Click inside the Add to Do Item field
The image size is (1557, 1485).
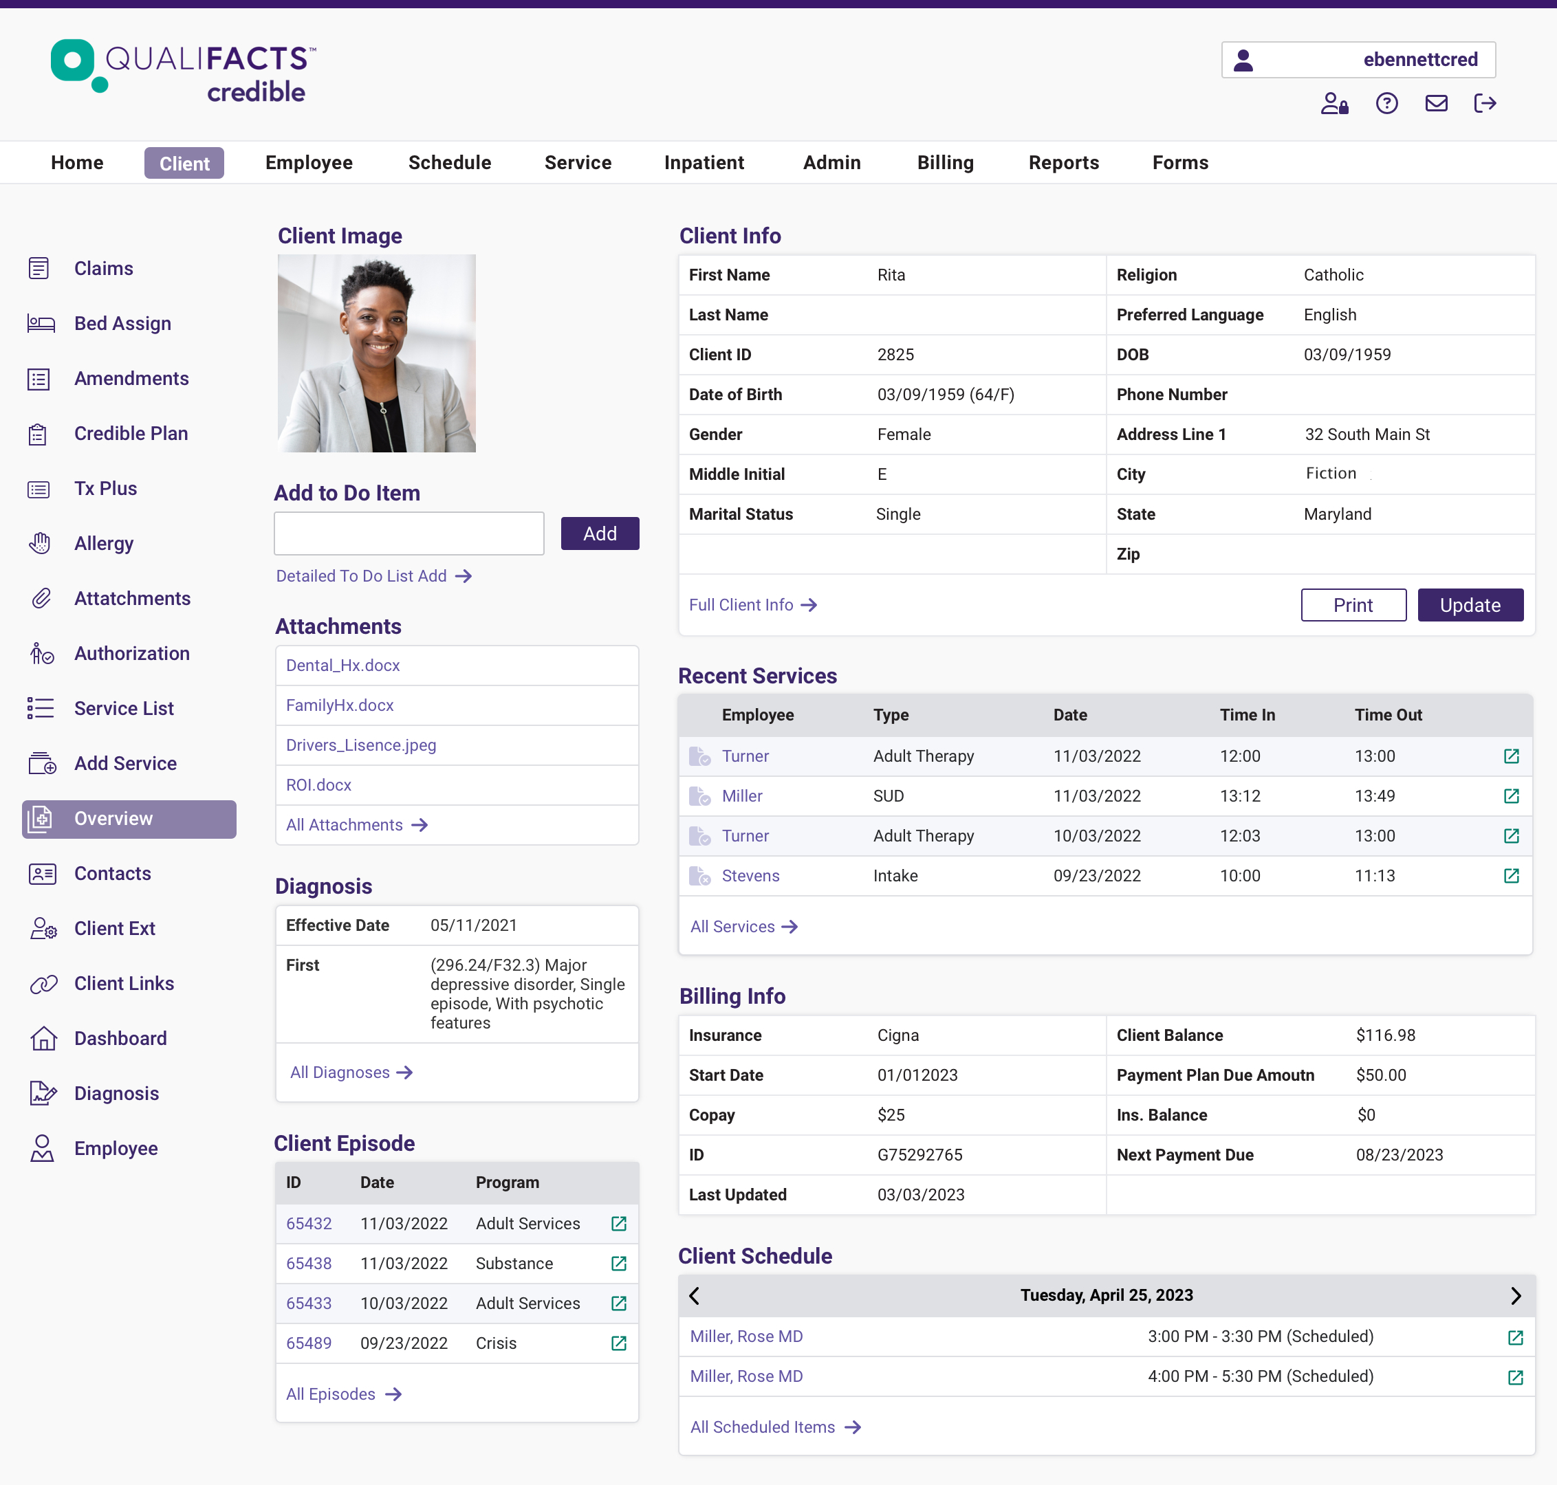pyautogui.click(x=409, y=533)
